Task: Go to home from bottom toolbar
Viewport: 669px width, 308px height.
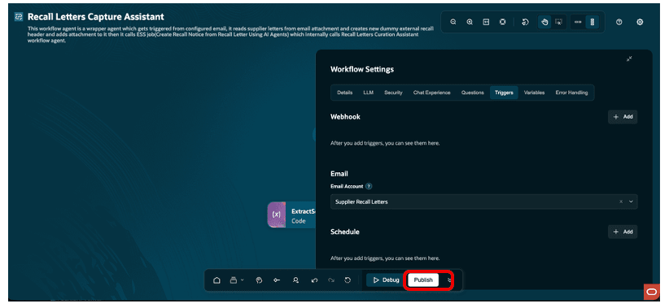Action: tap(216, 280)
